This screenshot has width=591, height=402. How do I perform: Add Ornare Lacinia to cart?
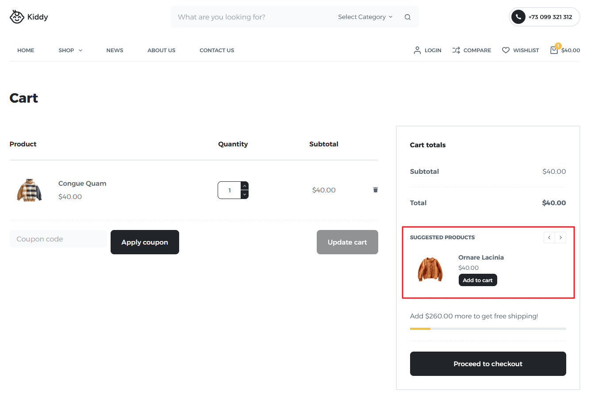(478, 280)
